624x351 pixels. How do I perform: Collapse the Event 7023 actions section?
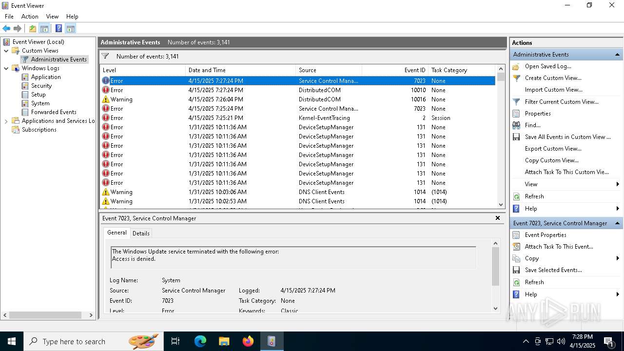click(x=617, y=223)
